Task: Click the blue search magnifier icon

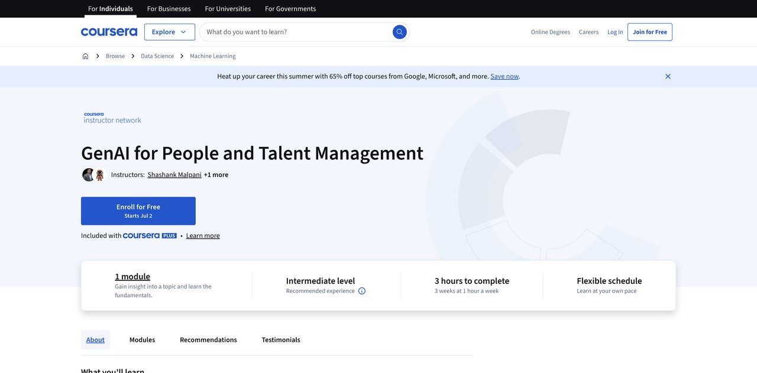Action: 400,32
